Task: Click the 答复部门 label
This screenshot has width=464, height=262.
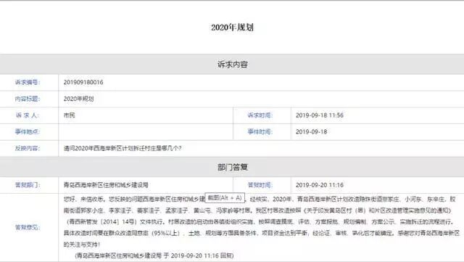Action: click(x=28, y=185)
